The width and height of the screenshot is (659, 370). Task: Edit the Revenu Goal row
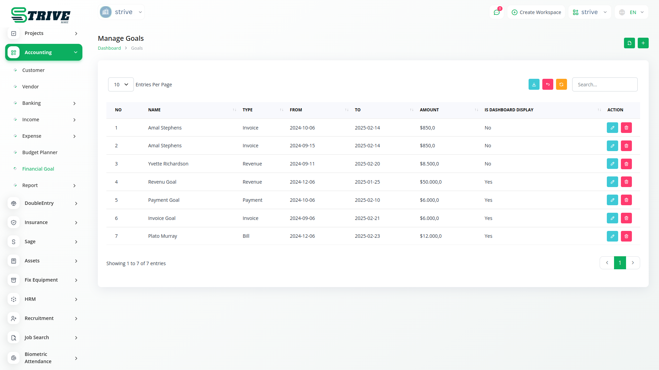(x=612, y=182)
